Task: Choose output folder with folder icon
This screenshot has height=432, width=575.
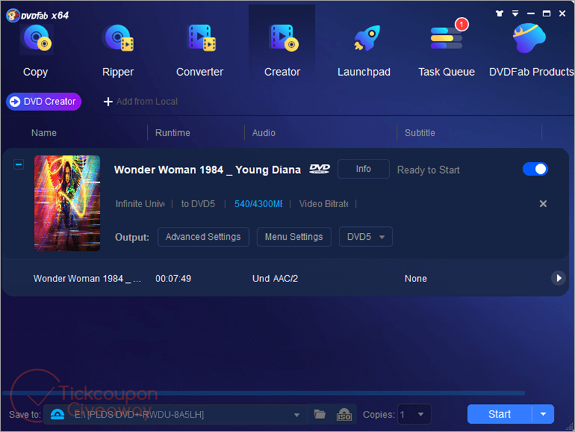Action: pos(320,414)
